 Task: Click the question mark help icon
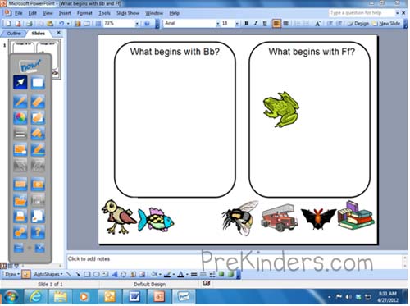pos(38,232)
